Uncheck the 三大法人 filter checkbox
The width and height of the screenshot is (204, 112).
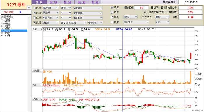[x=112, y=17]
